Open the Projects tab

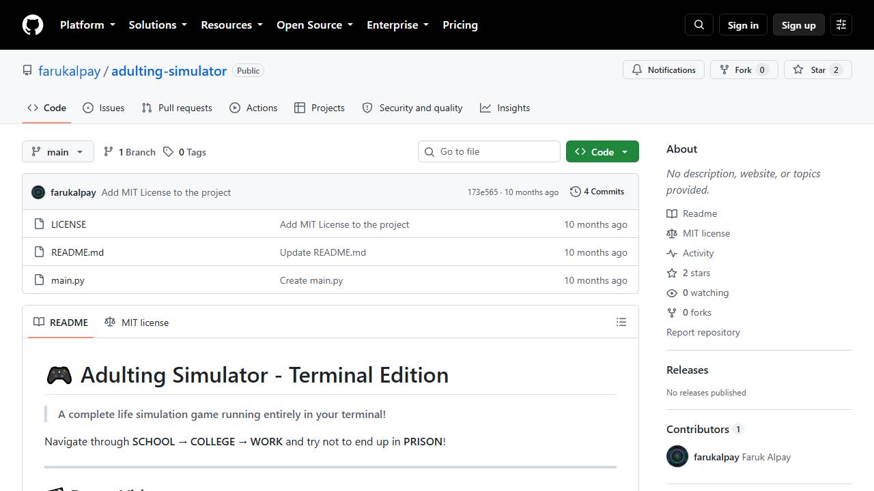click(320, 108)
